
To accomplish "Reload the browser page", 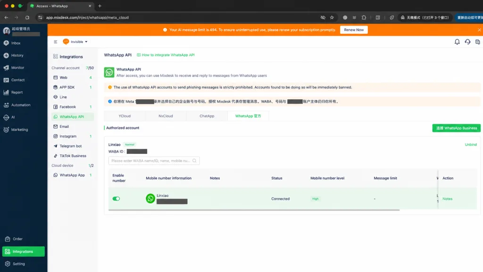I will [27, 17].
